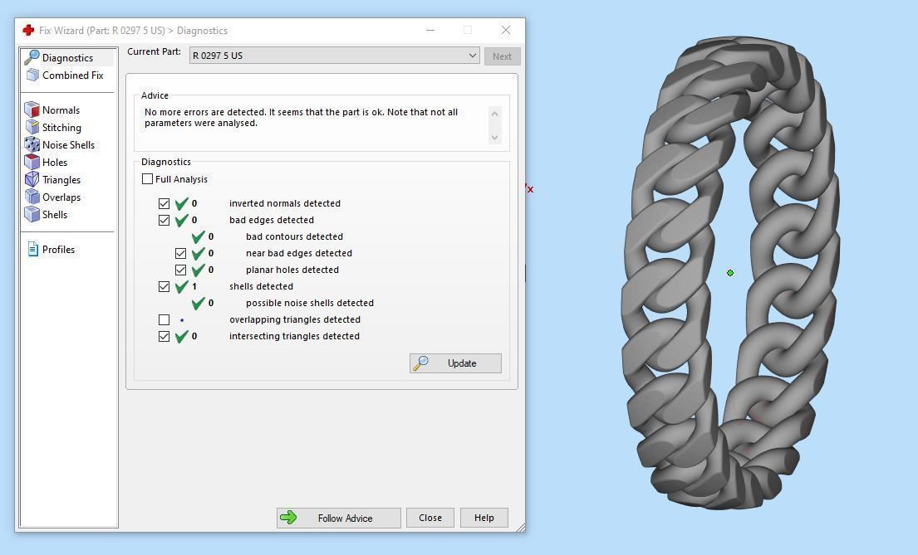Image resolution: width=918 pixels, height=555 pixels.
Task: Go to Normals fix page
Action: [61, 110]
